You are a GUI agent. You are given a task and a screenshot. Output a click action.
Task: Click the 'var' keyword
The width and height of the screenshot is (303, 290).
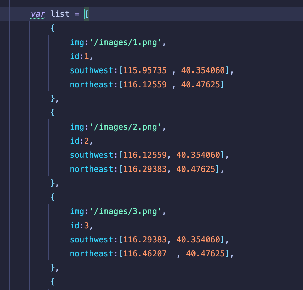38,14
